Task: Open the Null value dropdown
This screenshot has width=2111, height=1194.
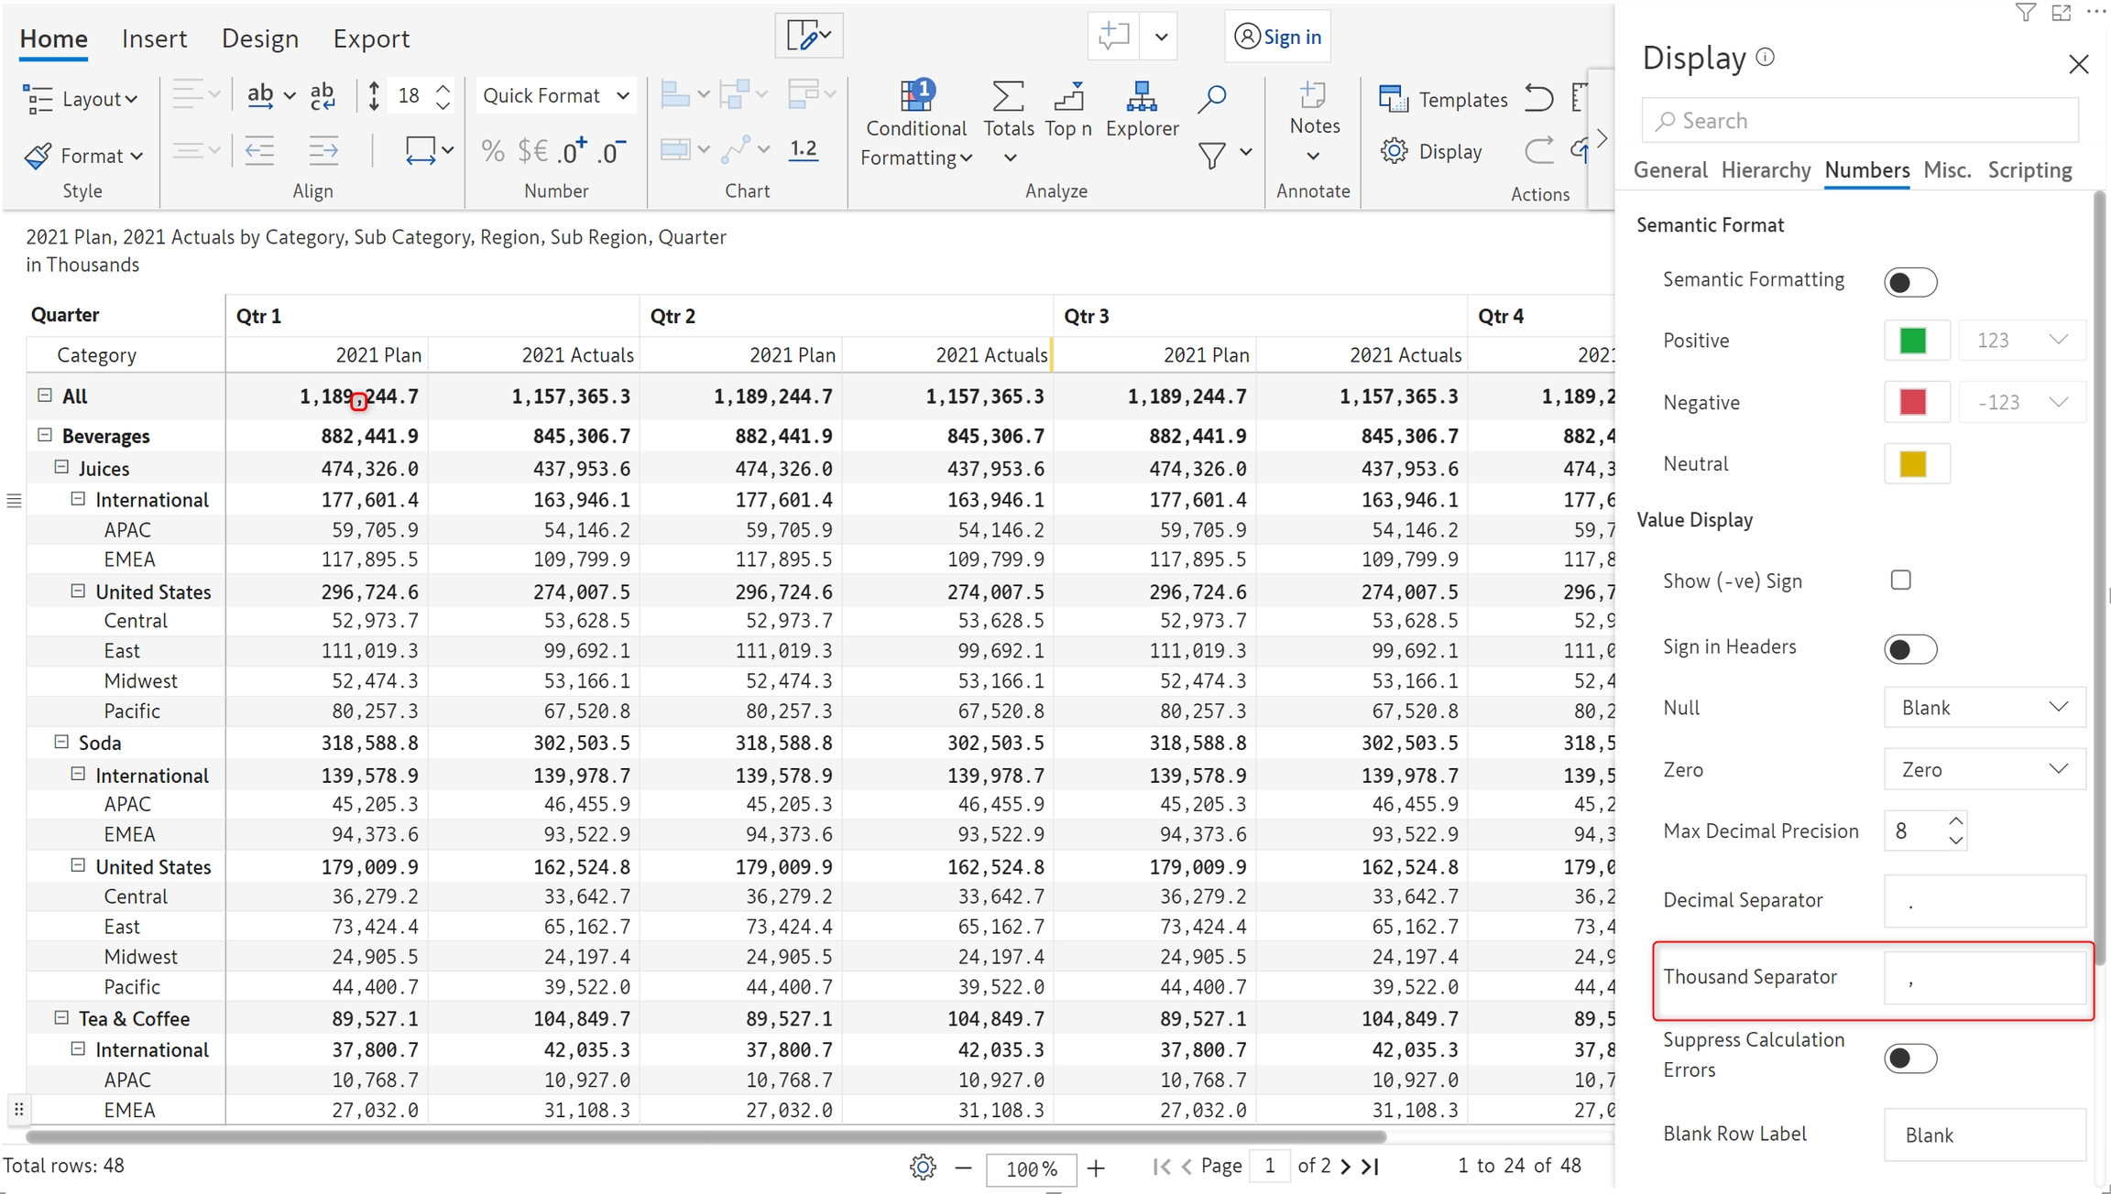Action: click(x=1984, y=708)
